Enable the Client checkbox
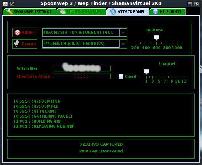The width and height of the screenshot is (202, 165). (121, 76)
